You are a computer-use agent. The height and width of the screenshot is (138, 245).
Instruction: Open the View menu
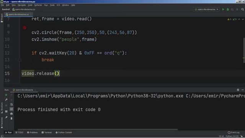click(14, 5)
